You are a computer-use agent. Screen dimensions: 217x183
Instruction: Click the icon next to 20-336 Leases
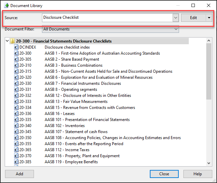(x=16, y=114)
